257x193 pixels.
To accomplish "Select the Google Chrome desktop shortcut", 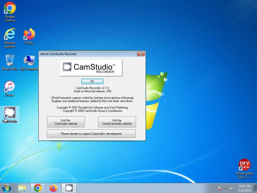I will coord(10,12).
